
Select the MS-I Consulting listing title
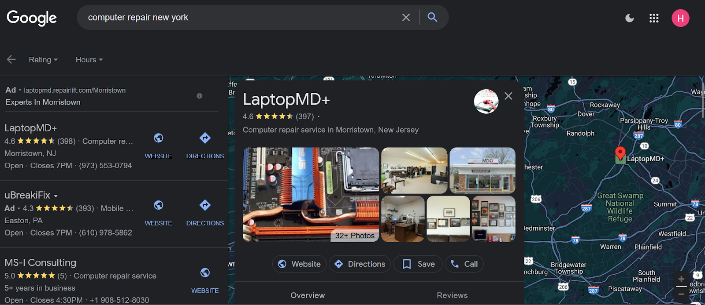[x=40, y=262]
